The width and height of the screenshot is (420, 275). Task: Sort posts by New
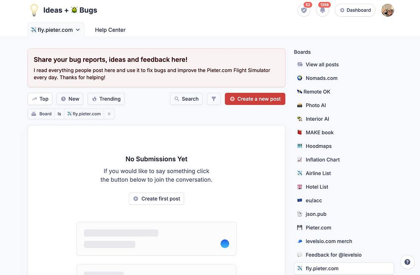(70, 99)
